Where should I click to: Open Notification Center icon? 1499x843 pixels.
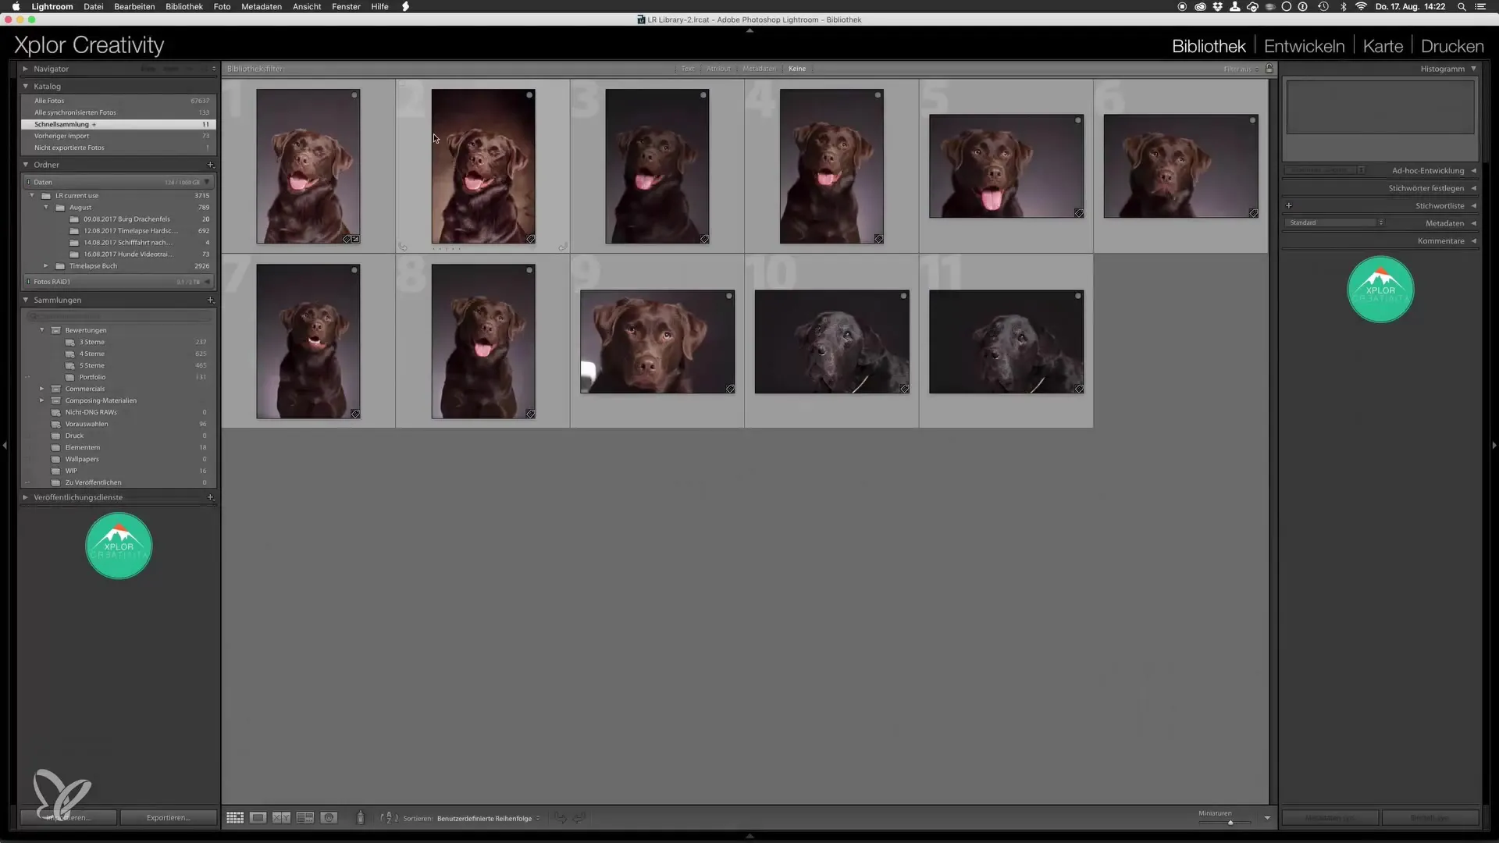coord(1480,6)
